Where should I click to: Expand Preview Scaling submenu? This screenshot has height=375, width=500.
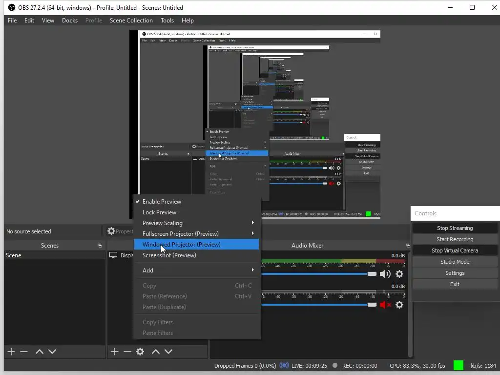coord(196,223)
